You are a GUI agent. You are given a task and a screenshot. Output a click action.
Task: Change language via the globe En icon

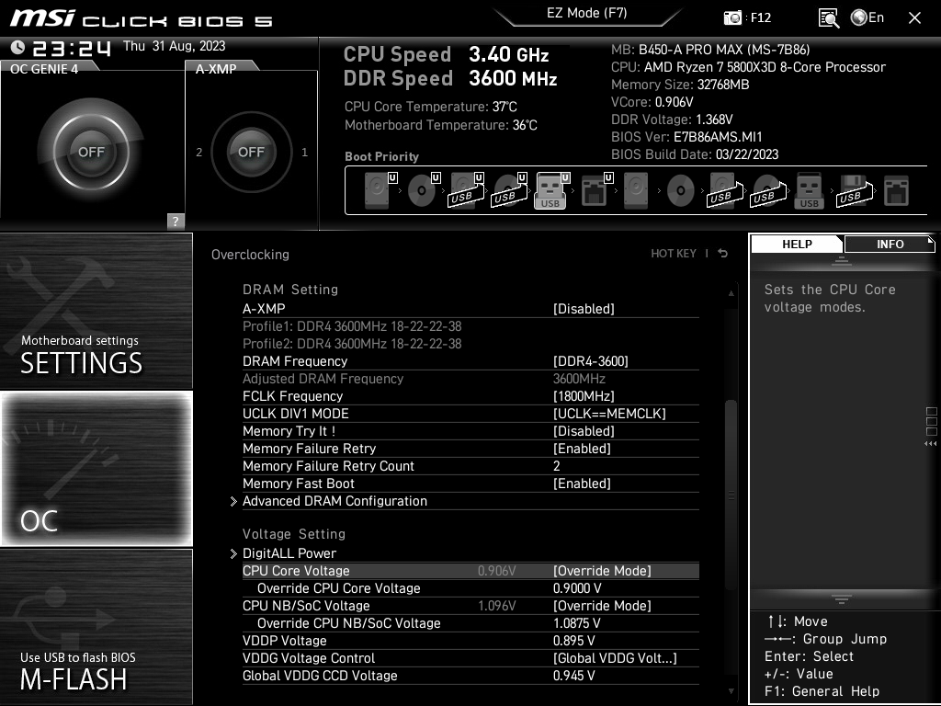click(867, 18)
